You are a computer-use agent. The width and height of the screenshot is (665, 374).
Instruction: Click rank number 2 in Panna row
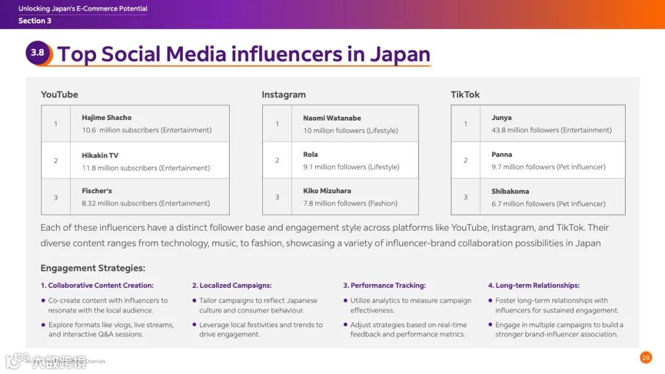465,161
